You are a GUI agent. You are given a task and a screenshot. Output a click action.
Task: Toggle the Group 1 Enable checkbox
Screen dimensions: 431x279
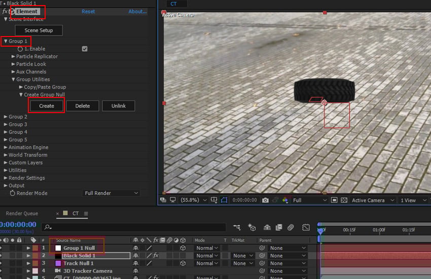(x=85, y=49)
